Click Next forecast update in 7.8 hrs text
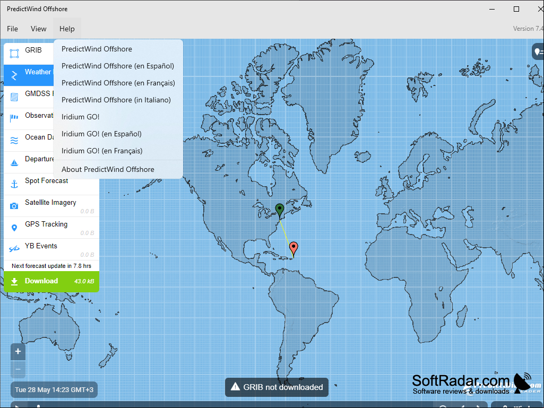Screen dimensions: 544x408 (51, 266)
